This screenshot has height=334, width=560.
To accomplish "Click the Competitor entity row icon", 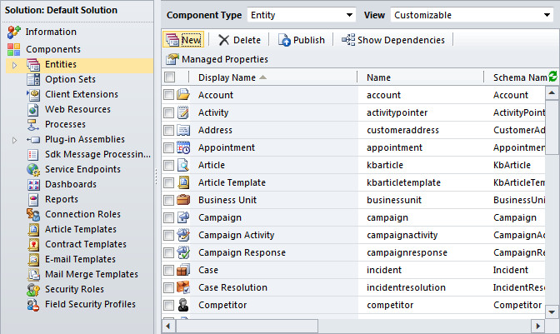I will [x=183, y=305].
